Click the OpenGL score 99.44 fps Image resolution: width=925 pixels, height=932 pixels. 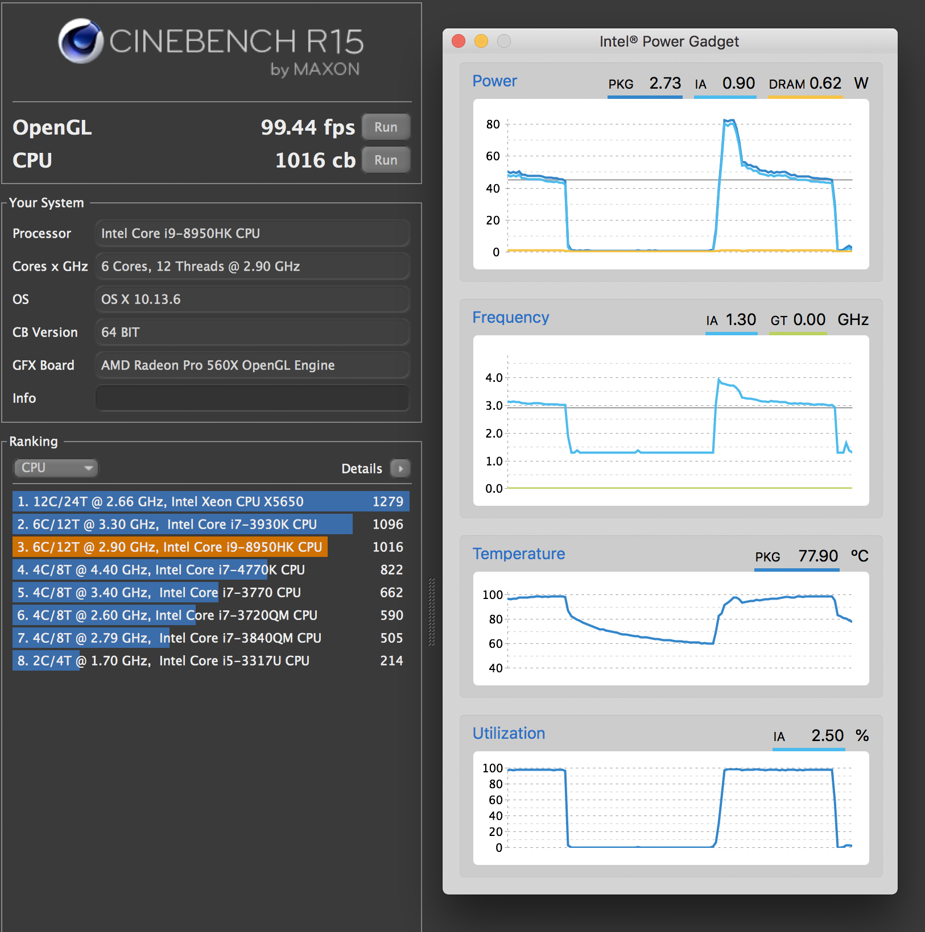pos(308,127)
